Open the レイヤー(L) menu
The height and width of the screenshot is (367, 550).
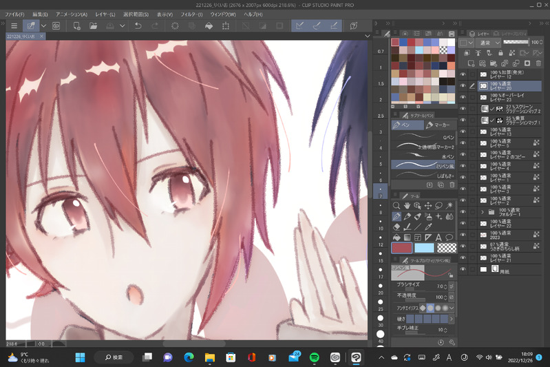pos(105,14)
